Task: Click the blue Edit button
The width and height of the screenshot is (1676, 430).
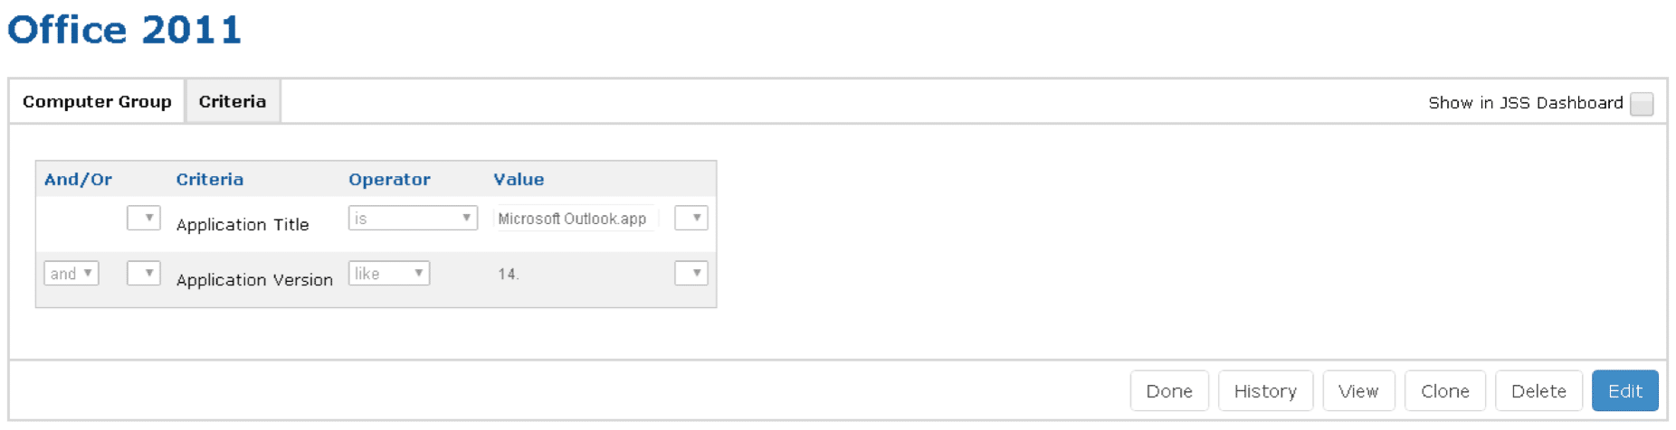Action: point(1624,391)
